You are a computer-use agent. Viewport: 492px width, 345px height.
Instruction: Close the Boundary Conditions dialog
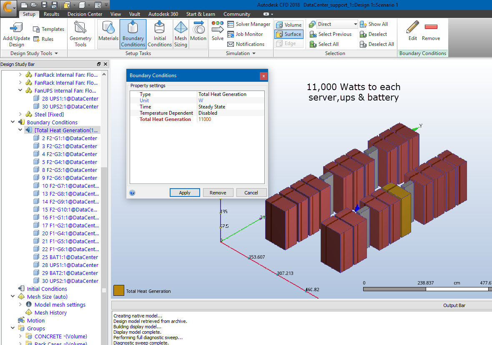pyautogui.click(x=264, y=76)
